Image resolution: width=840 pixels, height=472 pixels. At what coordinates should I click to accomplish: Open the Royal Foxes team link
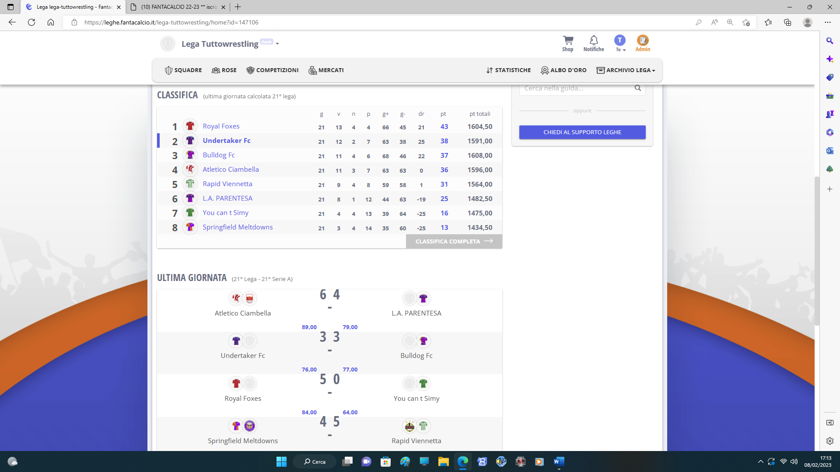tap(221, 126)
